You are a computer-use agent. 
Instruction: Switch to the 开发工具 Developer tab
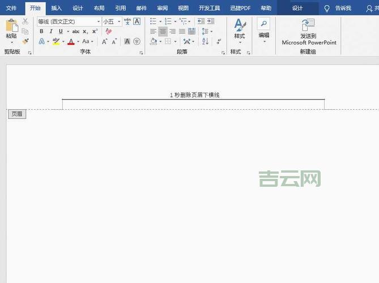tap(209, 8)
